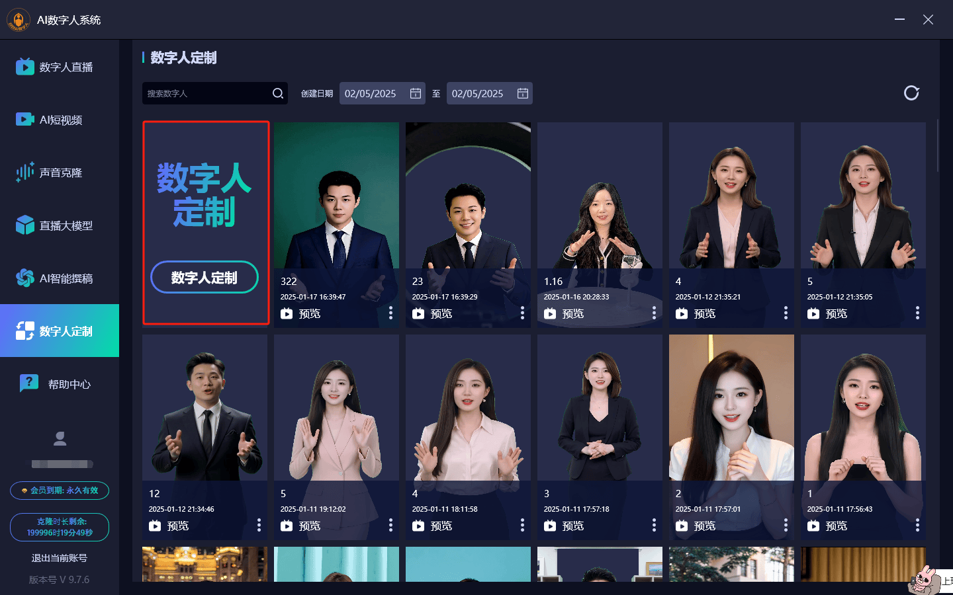Image resolution: width=953 pixels, height=595 pixels.
Task: Click the 数字人定制 create button
Action: [204, 278]
